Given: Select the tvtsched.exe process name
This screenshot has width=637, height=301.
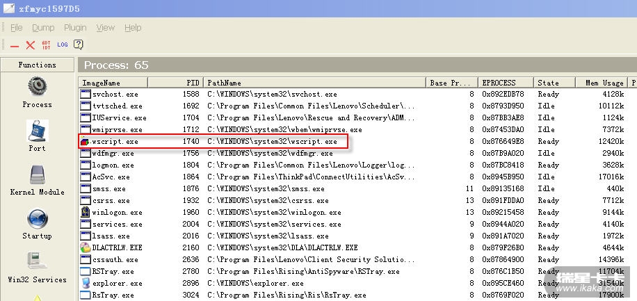Looking at the screenshot, I should tap(117, 106).
